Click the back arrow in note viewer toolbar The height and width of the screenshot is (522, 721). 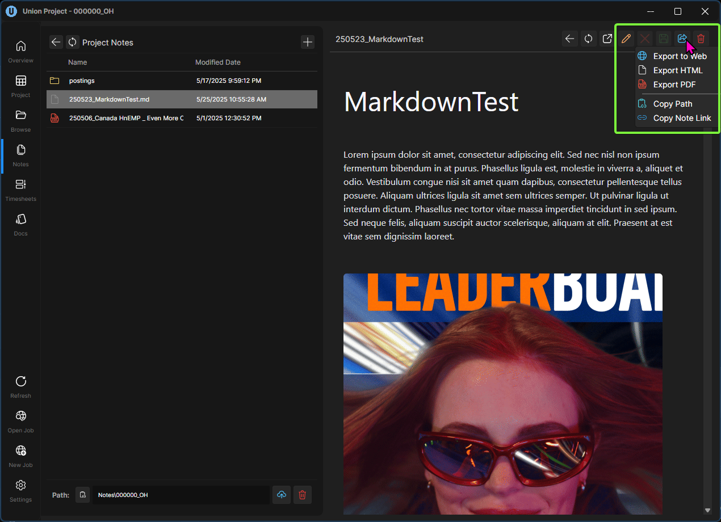point(570,39)
